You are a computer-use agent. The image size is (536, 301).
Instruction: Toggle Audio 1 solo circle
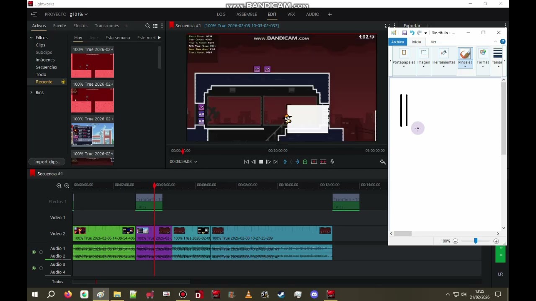point(41,252)
